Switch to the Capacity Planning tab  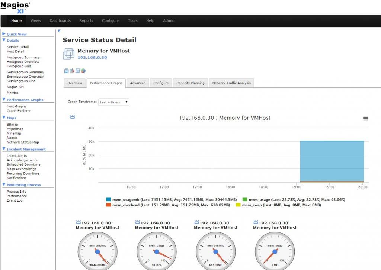[x=190, y=83]
